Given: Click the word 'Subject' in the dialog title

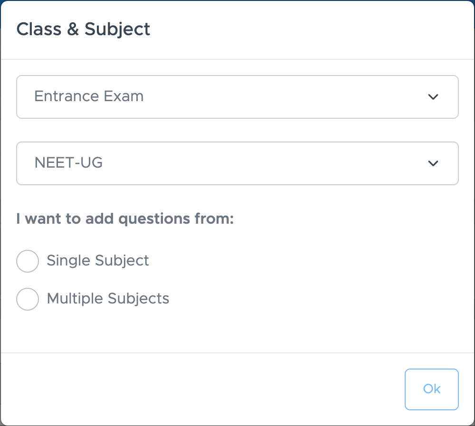Looking at the screenshot, I should [x=117, y=29].
